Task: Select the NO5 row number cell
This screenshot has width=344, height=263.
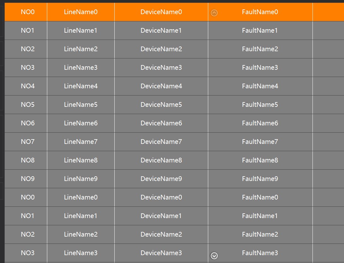Action: coord(28,105)
